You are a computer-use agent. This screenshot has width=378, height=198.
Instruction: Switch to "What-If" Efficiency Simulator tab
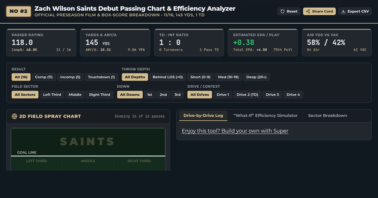(266, 116)
